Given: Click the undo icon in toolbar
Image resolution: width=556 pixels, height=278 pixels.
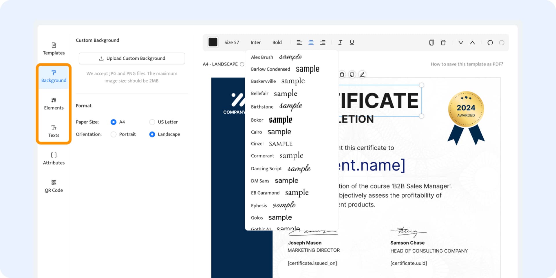Looking at the screenshot, I should 490,43.
